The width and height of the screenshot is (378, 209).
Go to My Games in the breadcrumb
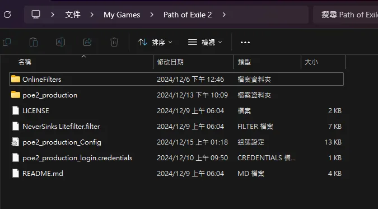[122, 15]
